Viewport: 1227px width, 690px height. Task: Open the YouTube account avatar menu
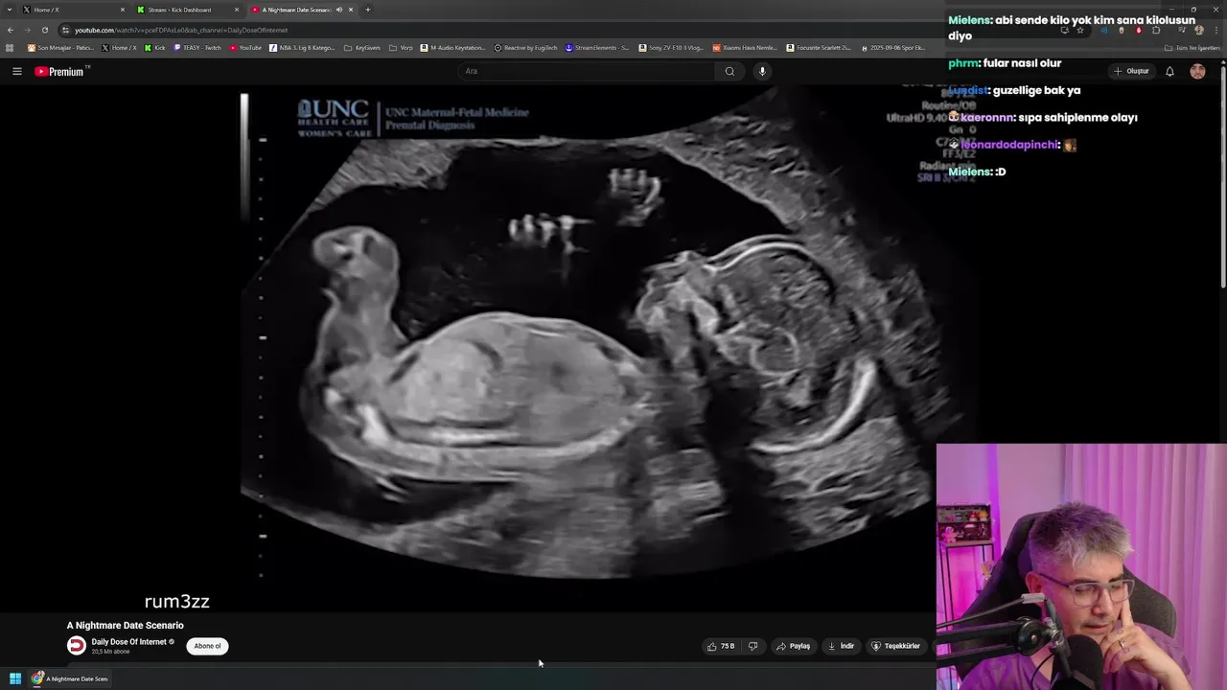click(1197, 71)
